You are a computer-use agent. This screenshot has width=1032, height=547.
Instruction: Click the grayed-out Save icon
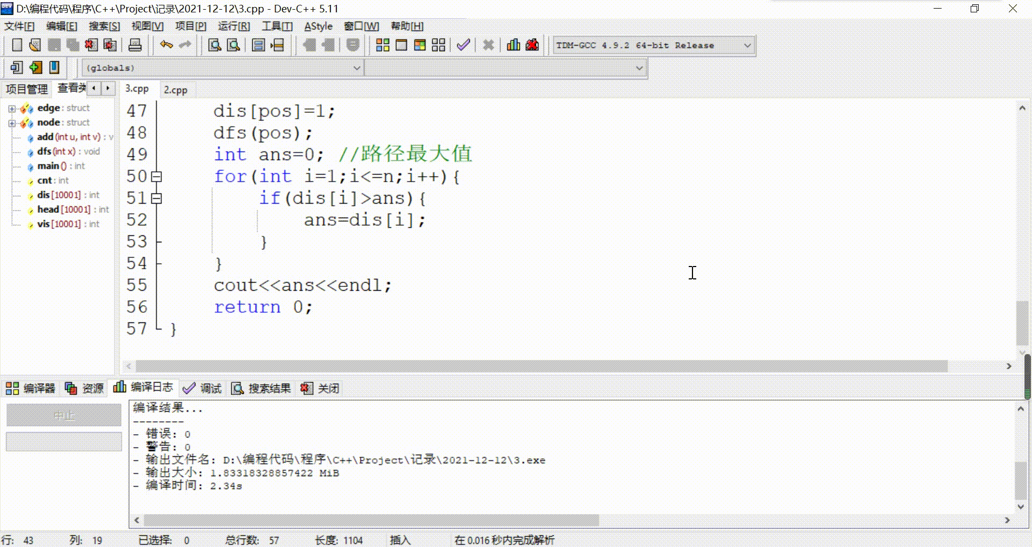point(54,45)
